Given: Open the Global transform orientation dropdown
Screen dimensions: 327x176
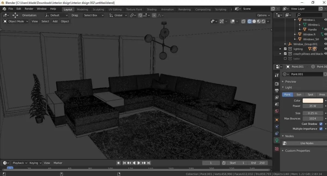Looking at the screenshot, I should [x=118, y=16].
